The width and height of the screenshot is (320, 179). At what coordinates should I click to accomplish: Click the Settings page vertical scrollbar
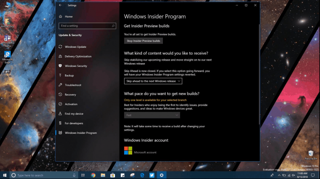tap(259, 74)
